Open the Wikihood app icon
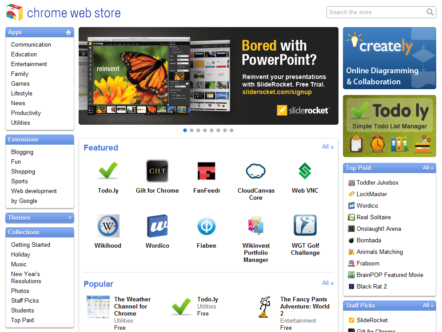Image resolution: width=442 pixels, height=332 pixels. pos(108,226)
